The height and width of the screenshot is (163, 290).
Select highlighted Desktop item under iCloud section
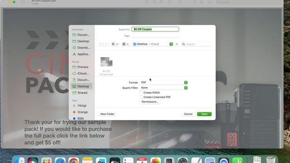click(82, 86)
